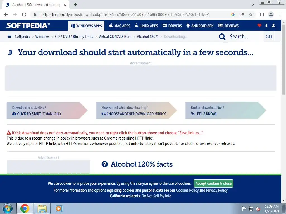Open File Explorer from the taskbar
The width and height of the screenshot is (286, 214).
tap(42, 208)
